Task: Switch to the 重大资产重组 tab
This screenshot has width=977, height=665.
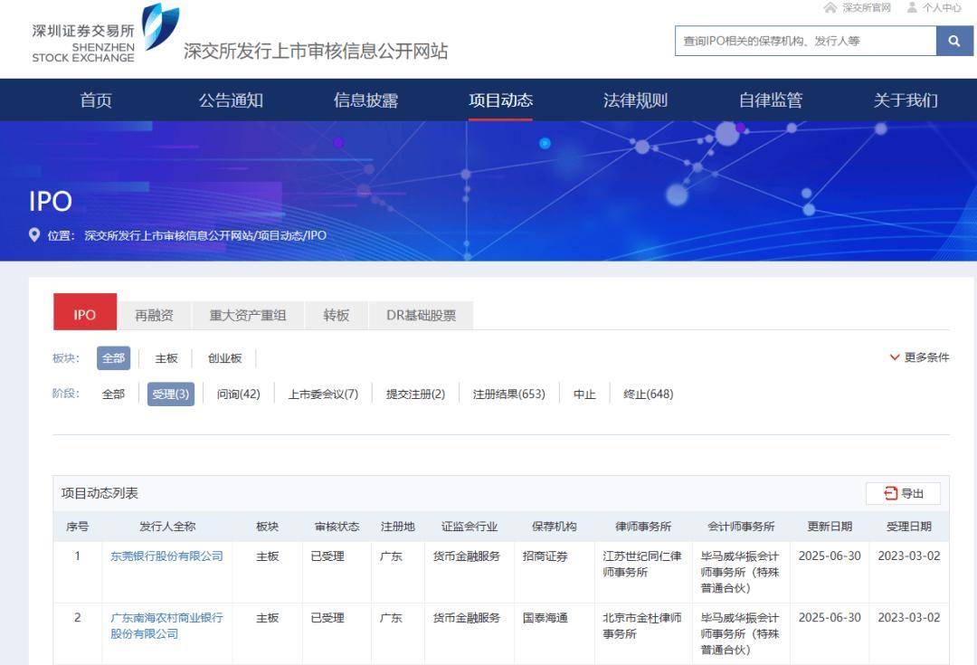Action: [x=248, y=316]
